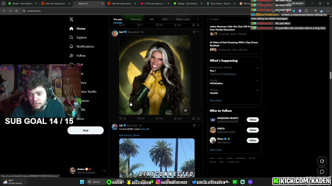Add a new timeline tab with plus

[198, 19]
